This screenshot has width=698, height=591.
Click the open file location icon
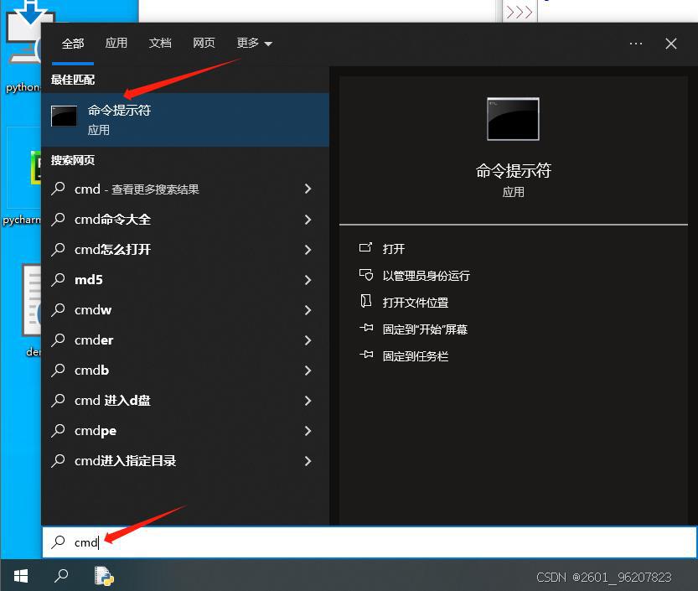click(365, 302)
